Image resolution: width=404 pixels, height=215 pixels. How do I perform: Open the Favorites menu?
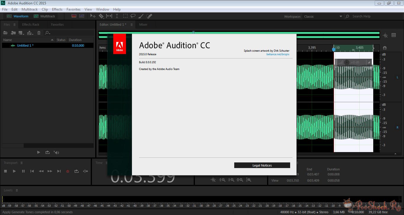click(73, 9)
